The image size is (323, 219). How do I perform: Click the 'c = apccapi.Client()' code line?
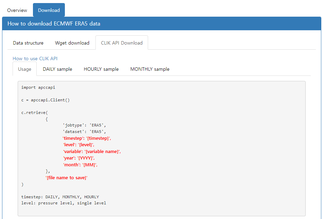(45, 100)
